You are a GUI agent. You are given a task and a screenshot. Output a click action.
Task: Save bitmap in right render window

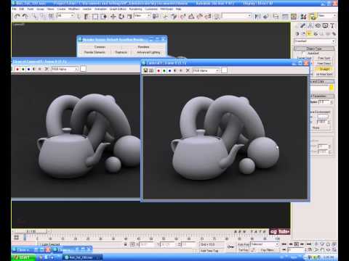(145, 70)
